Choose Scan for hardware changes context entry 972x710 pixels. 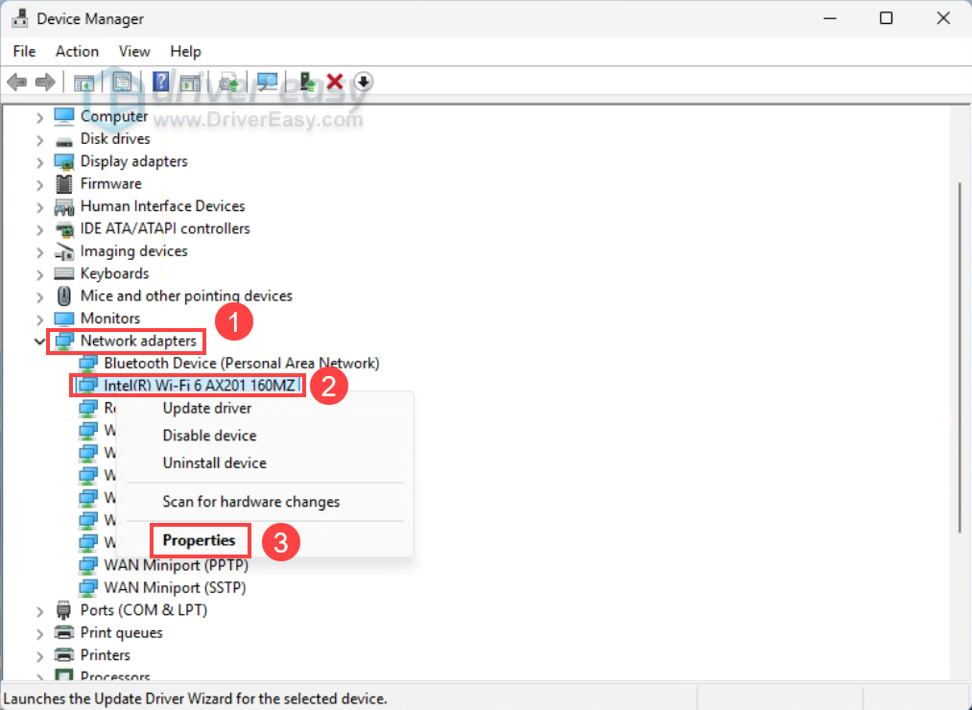click(266, 501)
